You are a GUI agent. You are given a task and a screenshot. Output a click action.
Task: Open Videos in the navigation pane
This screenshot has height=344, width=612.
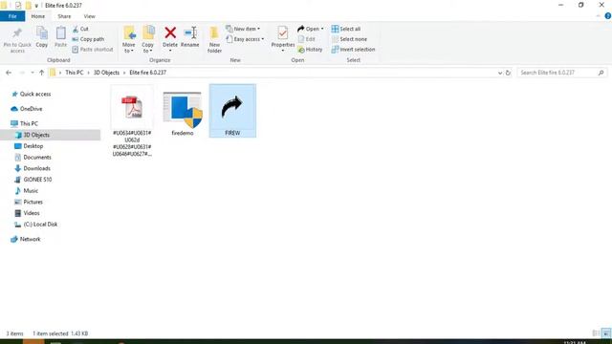coord(27,213)
